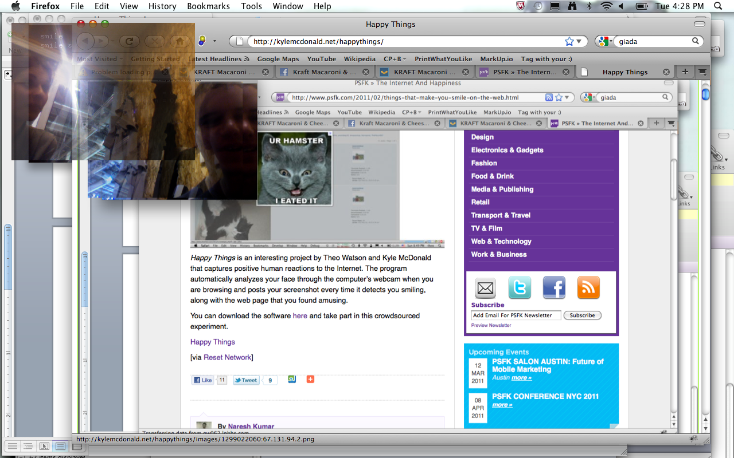Viewport: 734px width, 458px height.
Task: Follow the Reset Network link
Action: [227, 357]
